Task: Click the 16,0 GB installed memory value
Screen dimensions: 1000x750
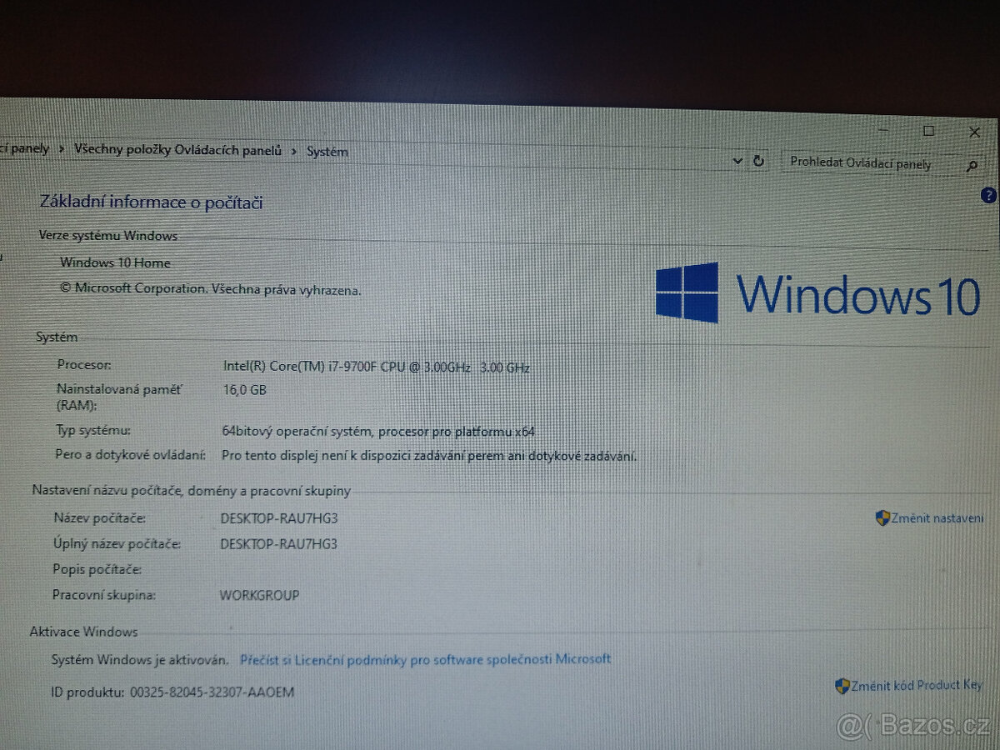Action: [x=244, y=389]
